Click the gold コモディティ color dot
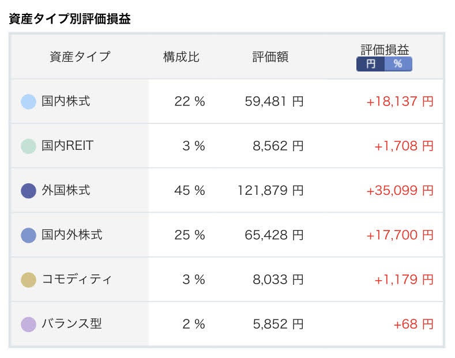 (x=28, y=280)
